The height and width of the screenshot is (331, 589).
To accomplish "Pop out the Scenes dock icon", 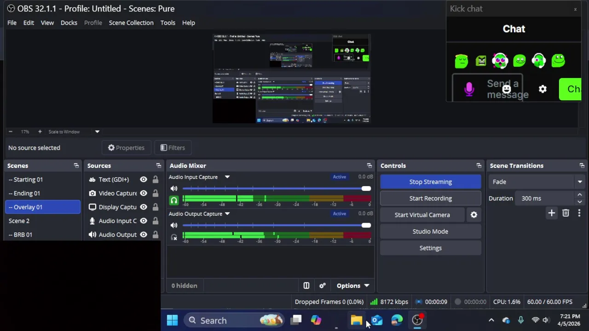I will point(76,165).
